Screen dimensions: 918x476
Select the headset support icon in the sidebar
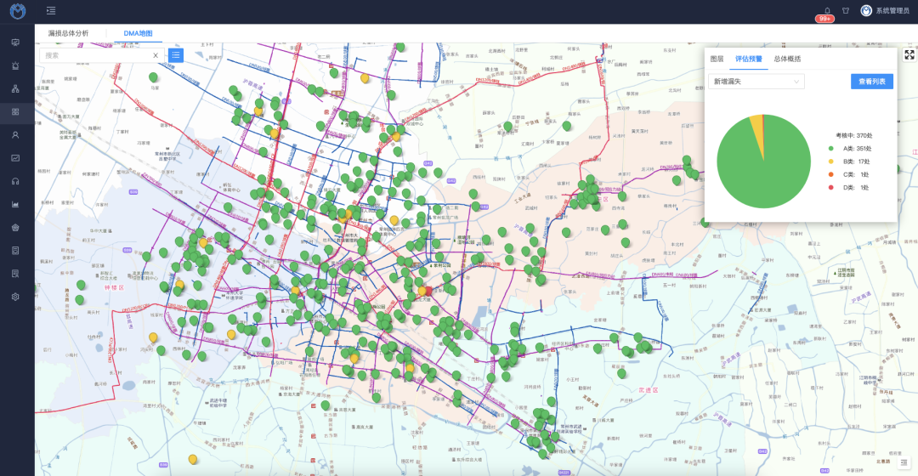click(15, 181)
